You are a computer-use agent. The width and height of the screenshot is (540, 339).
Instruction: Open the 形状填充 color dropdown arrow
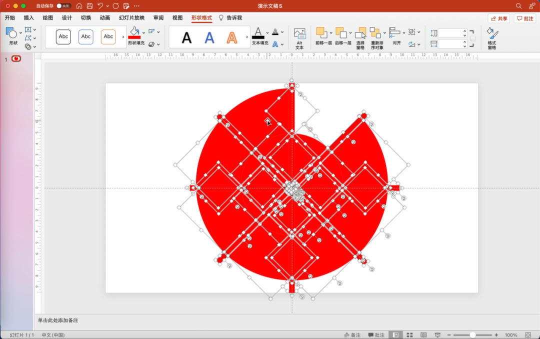pos(143,33)
